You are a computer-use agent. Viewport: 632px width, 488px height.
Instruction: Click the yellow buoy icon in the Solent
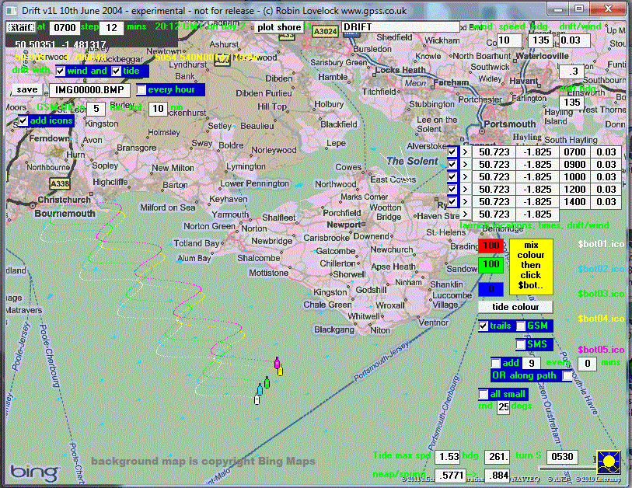(x=280, y=371)
